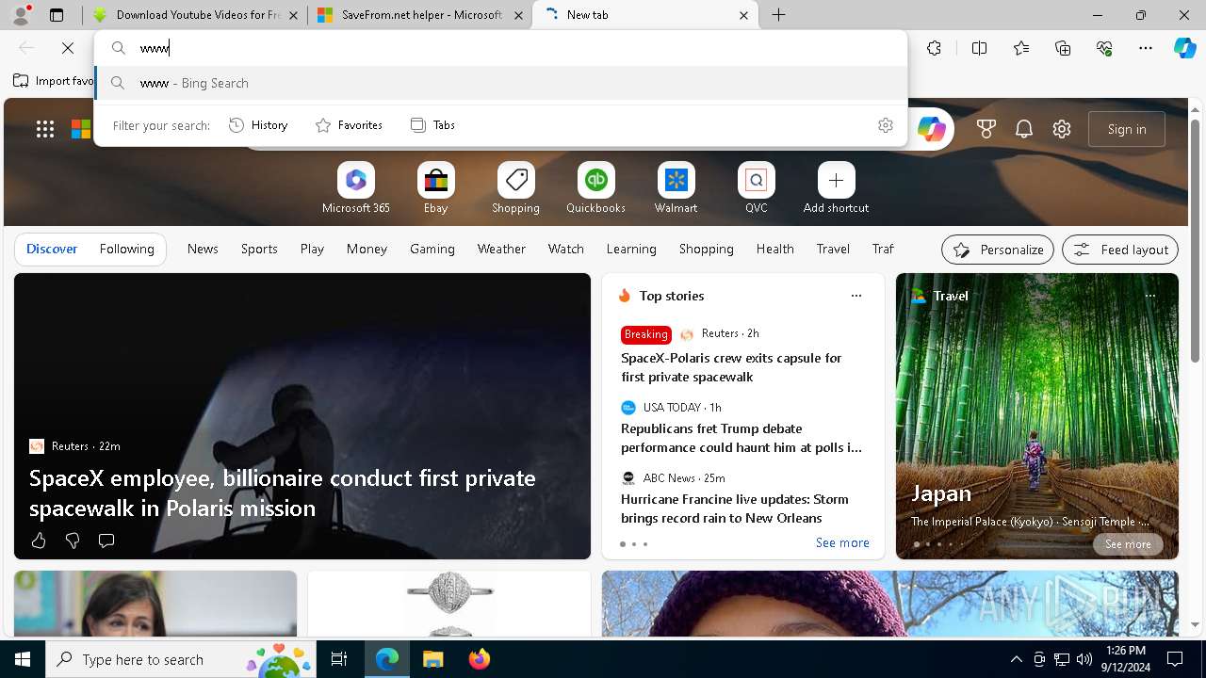Open address bar search settings gear
1206x678 pixels.
[x=886, y=125]
